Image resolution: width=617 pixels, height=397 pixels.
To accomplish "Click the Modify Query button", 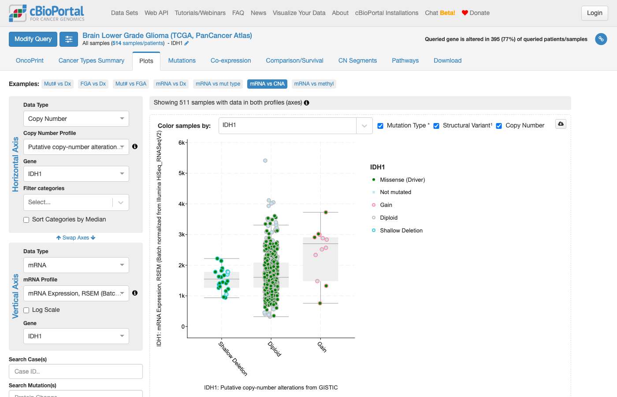I will (33, 39).
